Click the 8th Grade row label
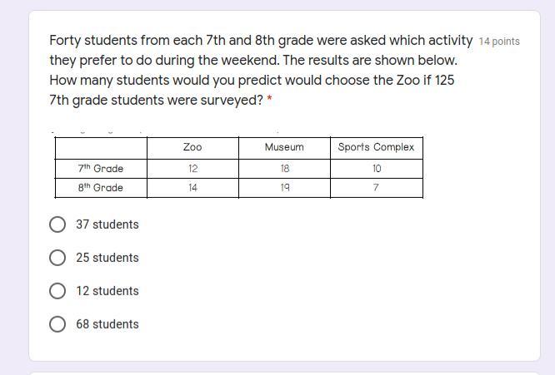 (x=101, y=188)
